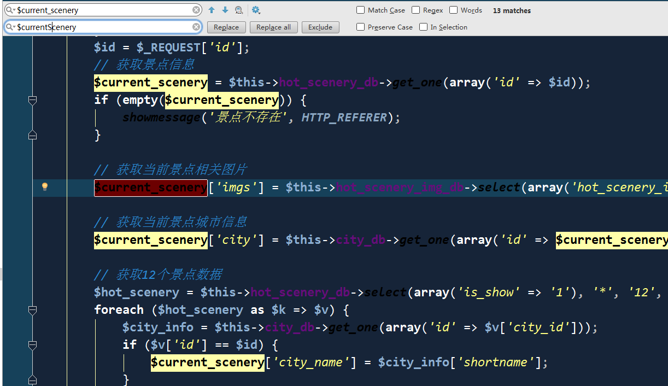Click inside the $current_scenery search input
Viewport: 668px width, 386px height.
click(x=104, y=10)
